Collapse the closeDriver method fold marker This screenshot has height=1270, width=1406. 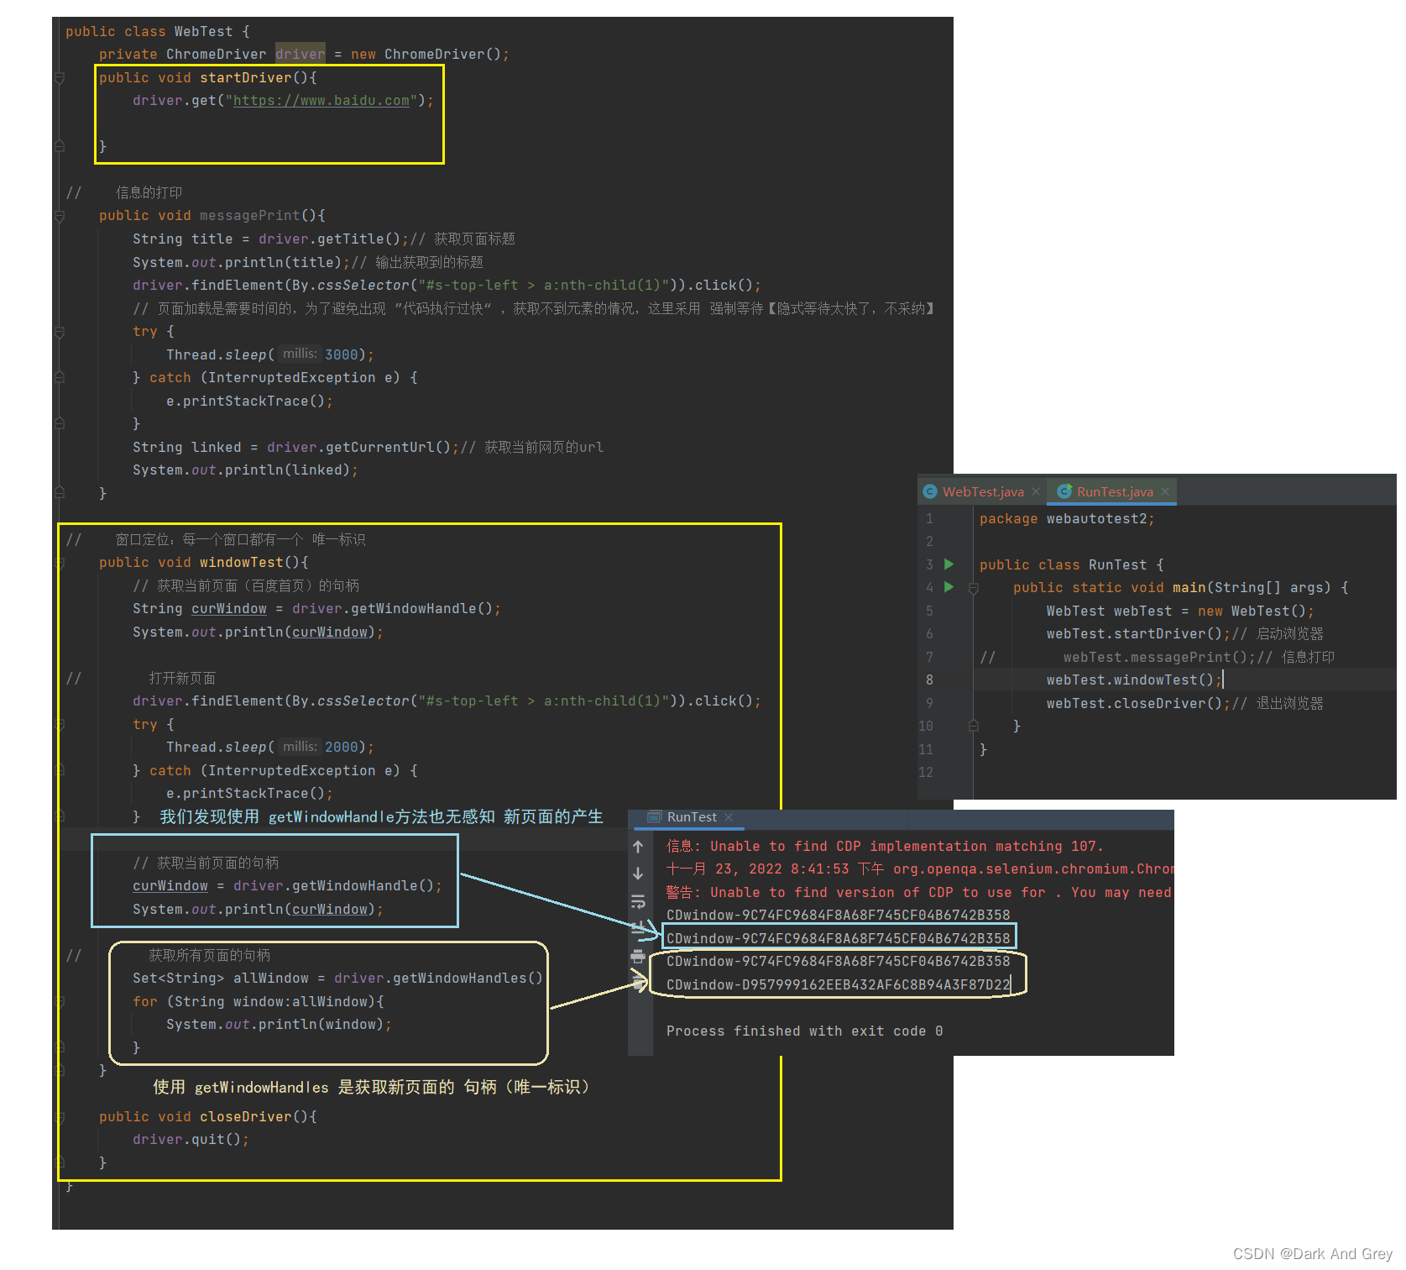click(x=60, y=1117)
